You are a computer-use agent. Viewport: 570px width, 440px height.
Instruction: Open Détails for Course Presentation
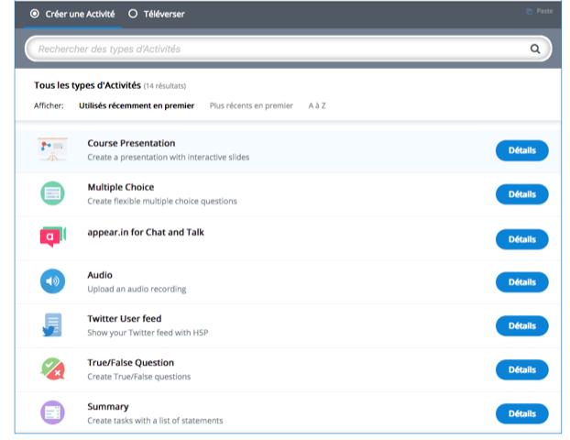[x=522, y=150]
